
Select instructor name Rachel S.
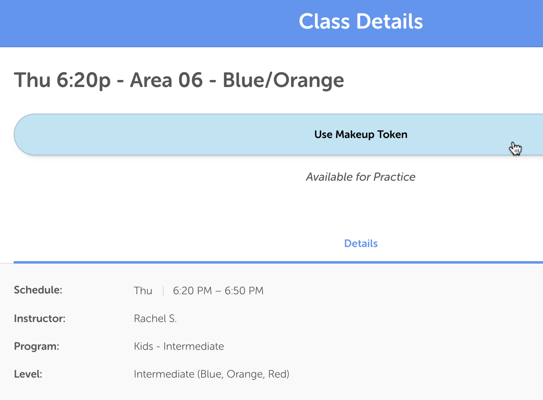point(155,318)
